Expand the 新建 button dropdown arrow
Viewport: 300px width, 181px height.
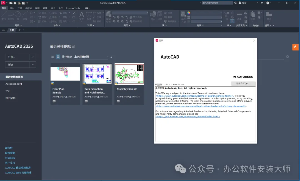(x=33, y=64)
